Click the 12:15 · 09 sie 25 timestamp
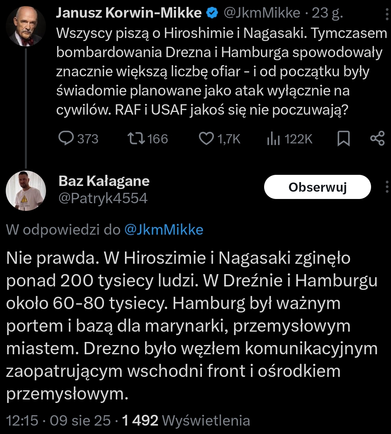Image resolution: width=391 pixels, height=434 pixels. pos(59,421)
